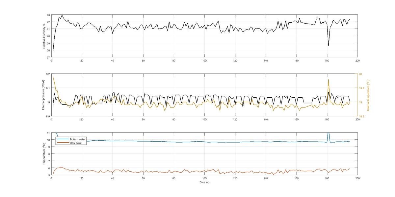Select the 'Internal pressure (PSIA)' axis label

click(x=44, y=95)
